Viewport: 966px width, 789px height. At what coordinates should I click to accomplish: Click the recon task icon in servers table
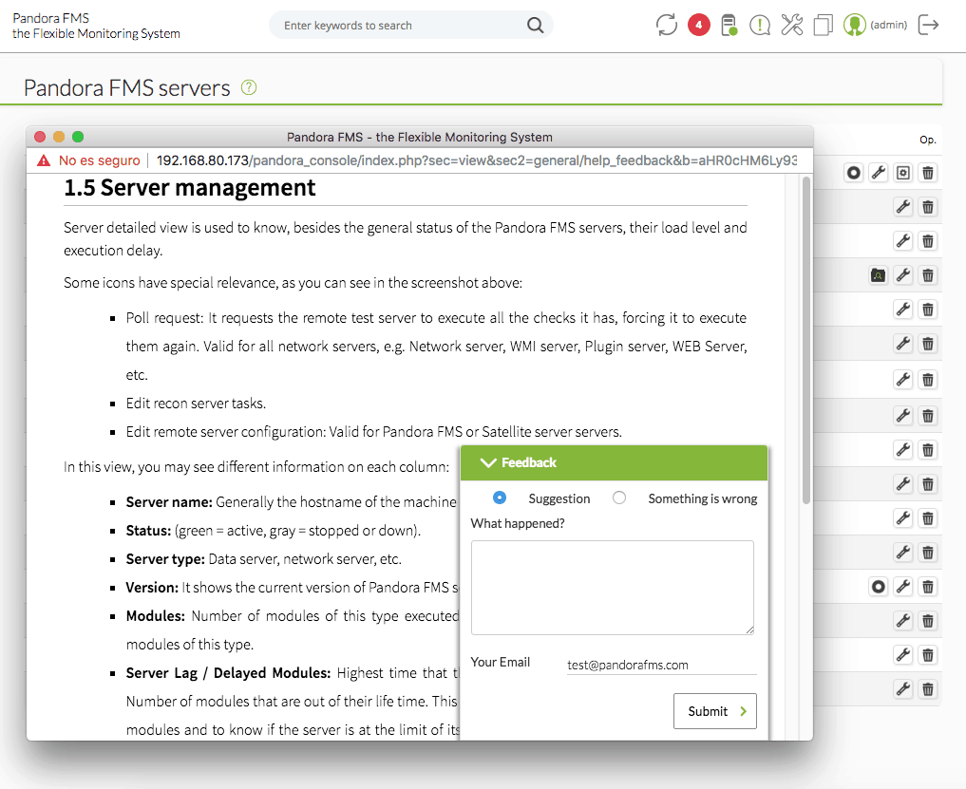tap(878, 275)
